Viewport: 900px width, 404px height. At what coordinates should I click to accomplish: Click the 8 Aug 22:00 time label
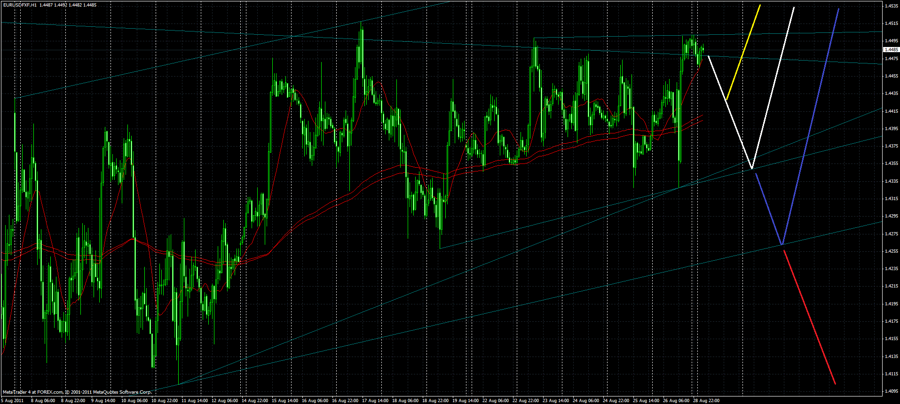73,401
